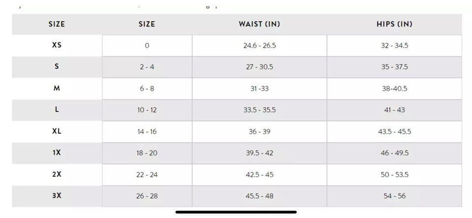The image size is (472, 218).
Task: Click numeric size cell 2 - 4
Action: tap(147, 67)
